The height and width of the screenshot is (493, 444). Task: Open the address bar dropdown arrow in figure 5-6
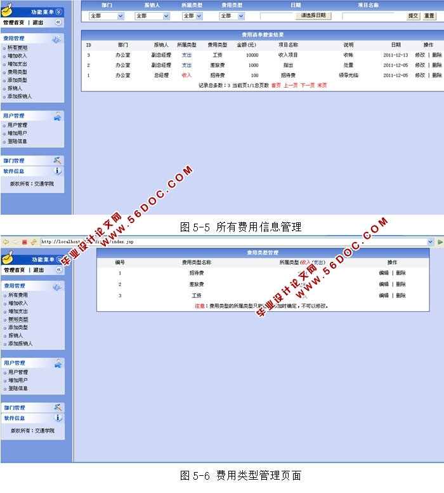(430, 242)
